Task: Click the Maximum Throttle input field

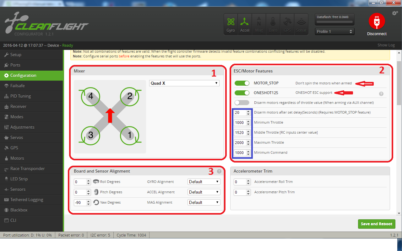Action: click(x=242, y=142)
